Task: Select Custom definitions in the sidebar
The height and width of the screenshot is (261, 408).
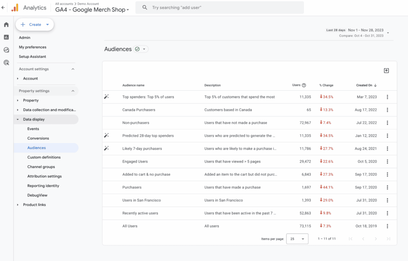Action: [x=44, y=157]
